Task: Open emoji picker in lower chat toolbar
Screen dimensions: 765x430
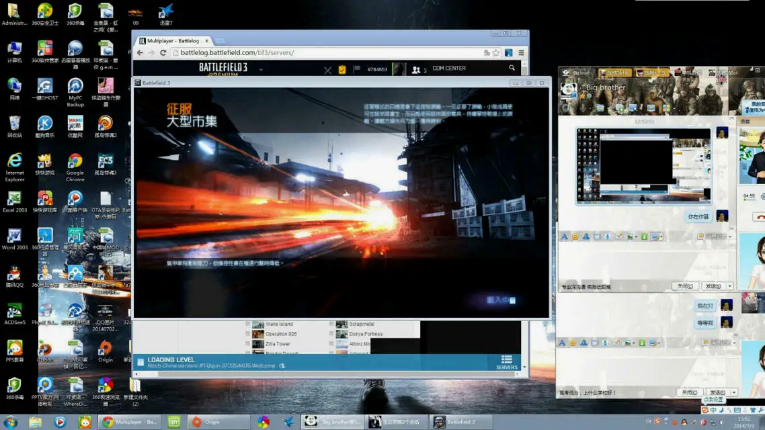Action: pos(573,343)
